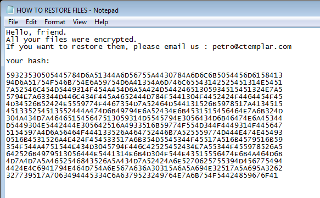Click the email address petro@ctemplar.com
The height and width of the screenshot is (198, 320).
coord(252,47)
